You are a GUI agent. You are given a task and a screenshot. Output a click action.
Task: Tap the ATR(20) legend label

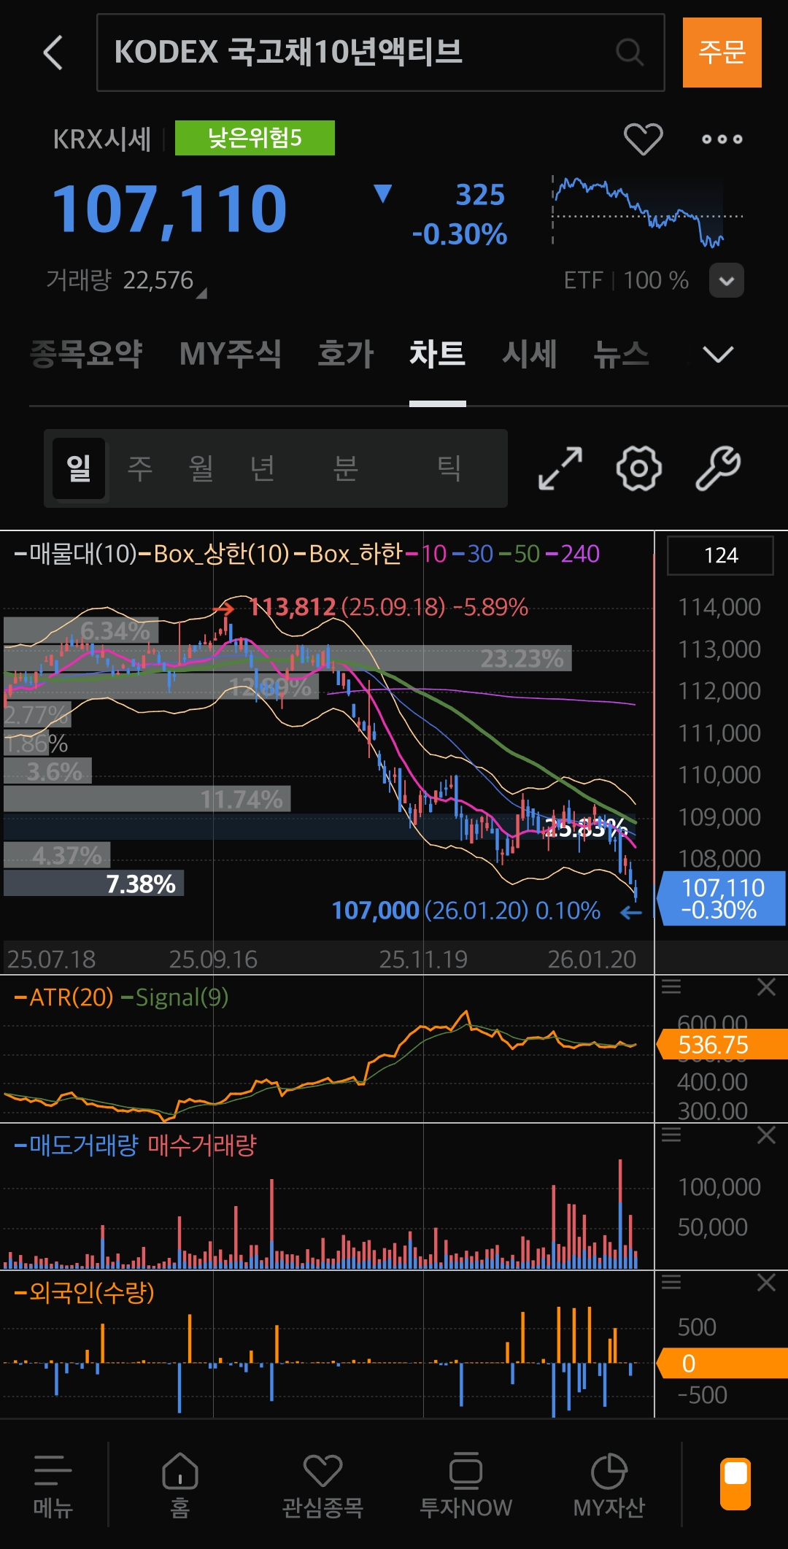[64, 997]
